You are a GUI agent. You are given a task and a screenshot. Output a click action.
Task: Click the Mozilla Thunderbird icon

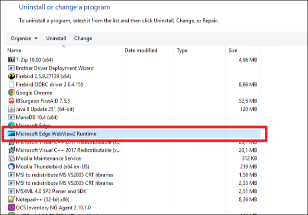[x=12, y=167]
